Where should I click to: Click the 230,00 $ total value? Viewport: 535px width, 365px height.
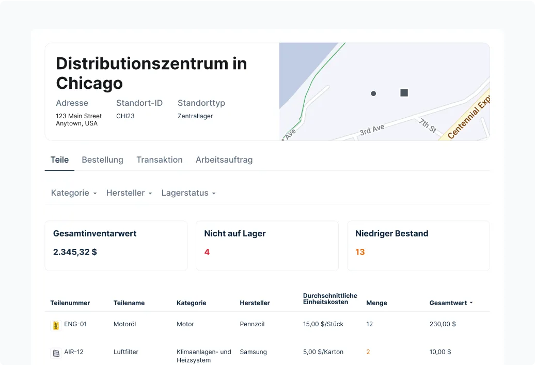443,324
